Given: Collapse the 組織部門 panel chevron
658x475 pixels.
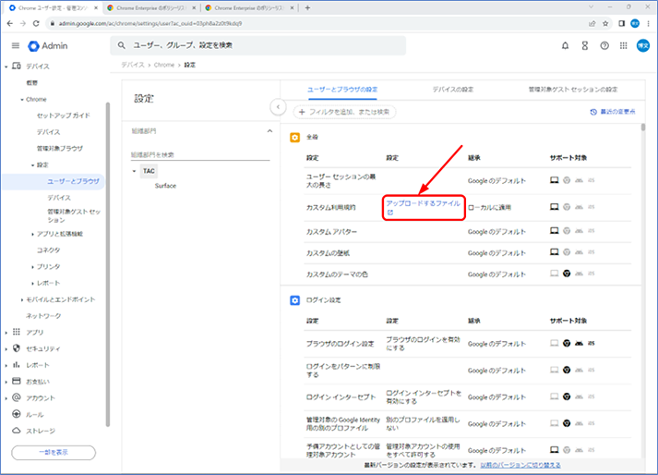Looking at the screenshot, I should (269, 131).
